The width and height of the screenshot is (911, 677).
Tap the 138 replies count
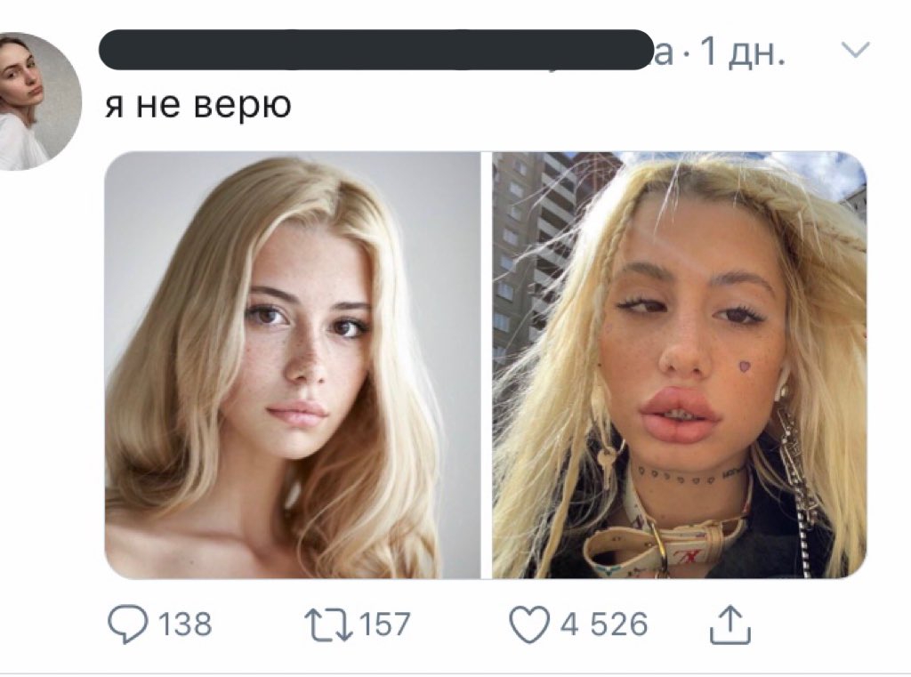[185, 625]
